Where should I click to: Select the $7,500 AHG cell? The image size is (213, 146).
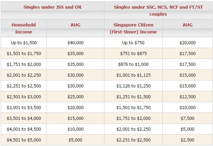[188, 118]
